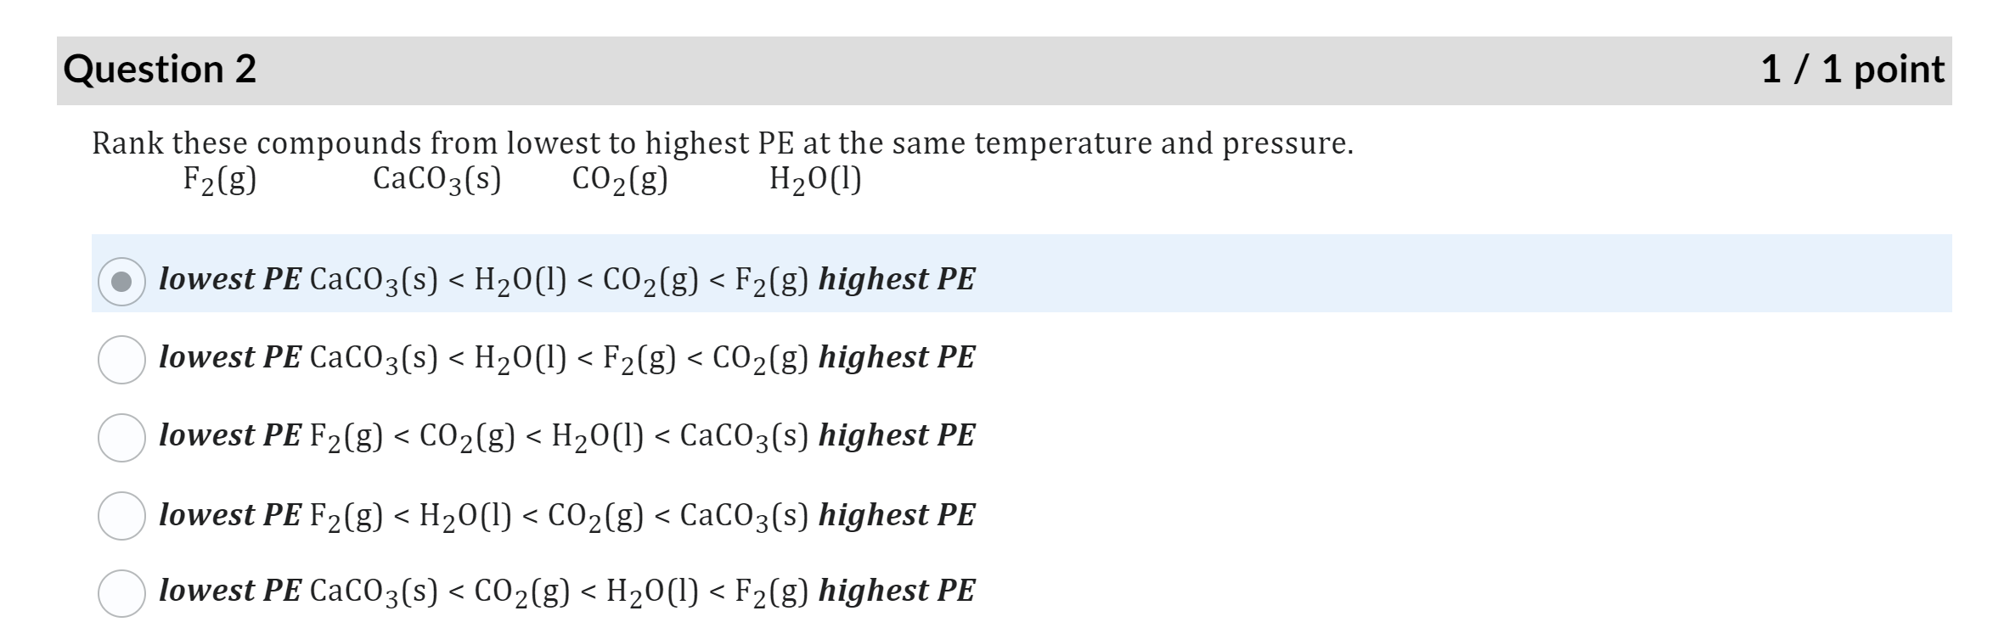
Task: Click the H2O(l) compound label
Action: coord(815,178)
